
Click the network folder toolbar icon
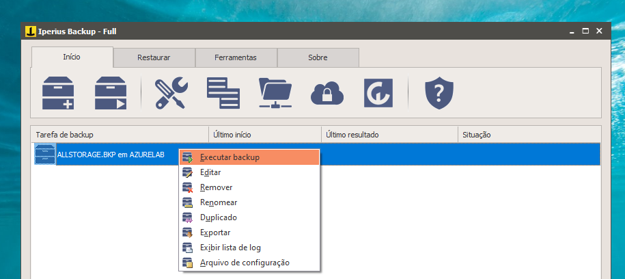(x=275, y=93)
